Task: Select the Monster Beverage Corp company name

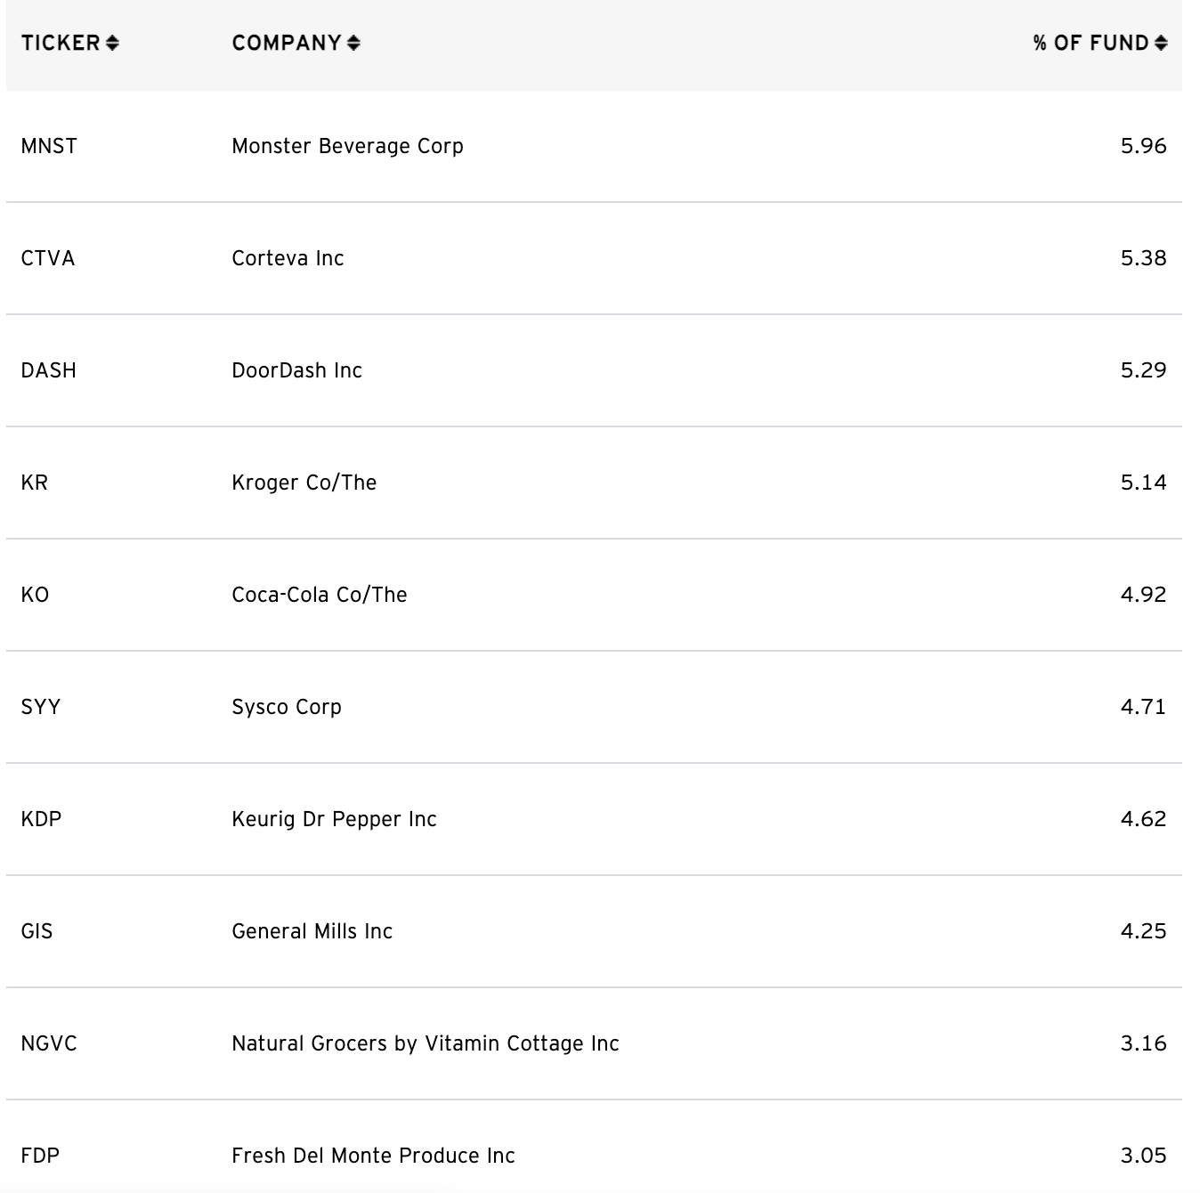Action: point(347,146)
